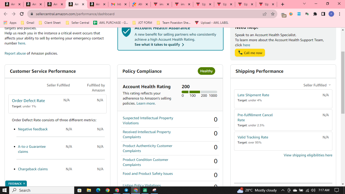
Task: Open Product Condition Customer Complaints
Action: coord(145,162)
